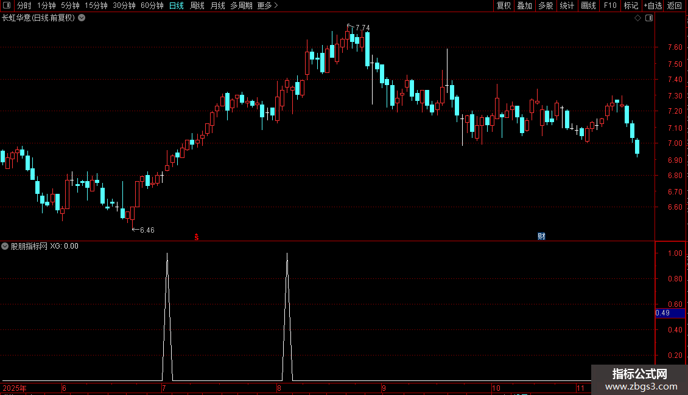The height and width of the screenshot is (395, 688).
Task: Click 叠加 overlay button
Action: point(525,5)
